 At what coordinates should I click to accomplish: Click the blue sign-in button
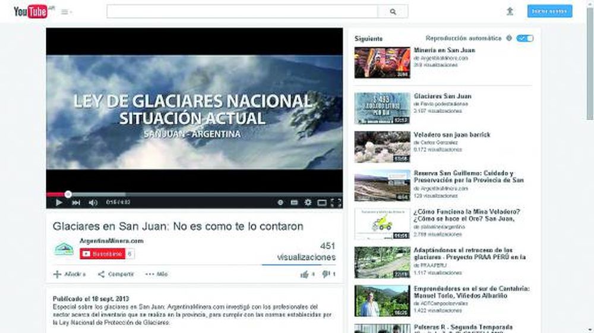point(549,11)
